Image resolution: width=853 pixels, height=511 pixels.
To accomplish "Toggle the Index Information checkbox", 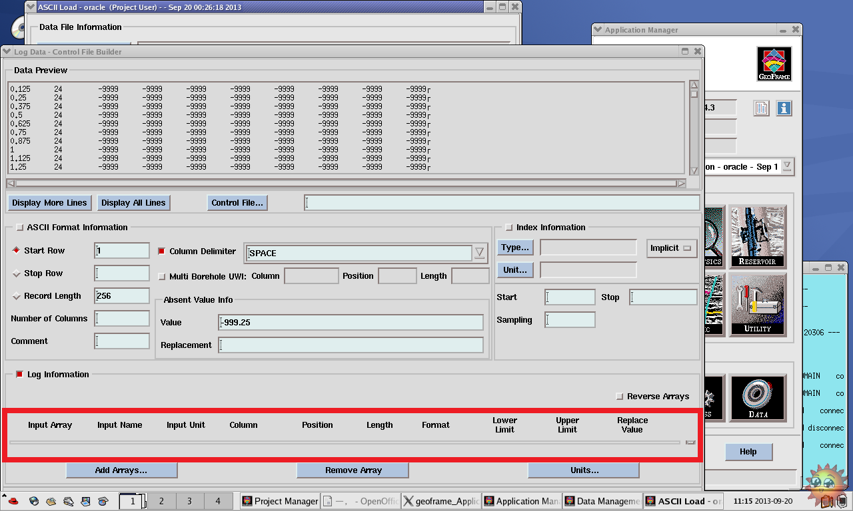I will [508, 228].
